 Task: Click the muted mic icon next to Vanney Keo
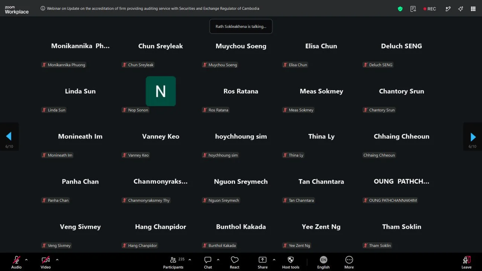pos(125,155)
